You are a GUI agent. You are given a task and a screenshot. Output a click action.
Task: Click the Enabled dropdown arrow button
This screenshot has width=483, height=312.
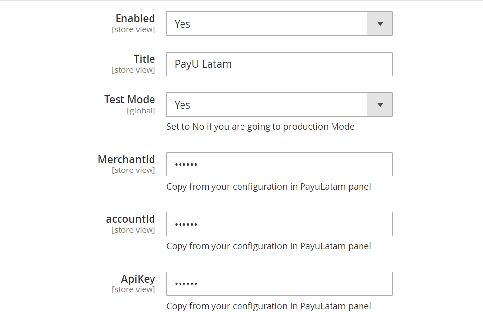coord(380,24)
